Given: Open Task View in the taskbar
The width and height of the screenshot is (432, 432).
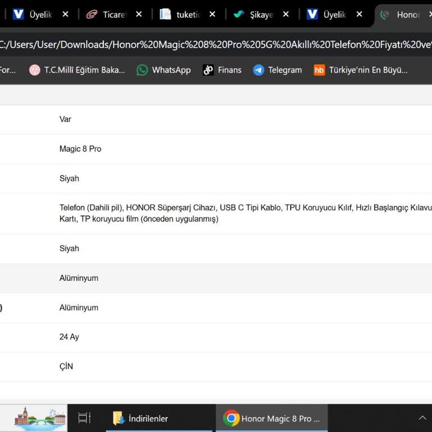Looking at the screenshot, I should click(84, 418).
